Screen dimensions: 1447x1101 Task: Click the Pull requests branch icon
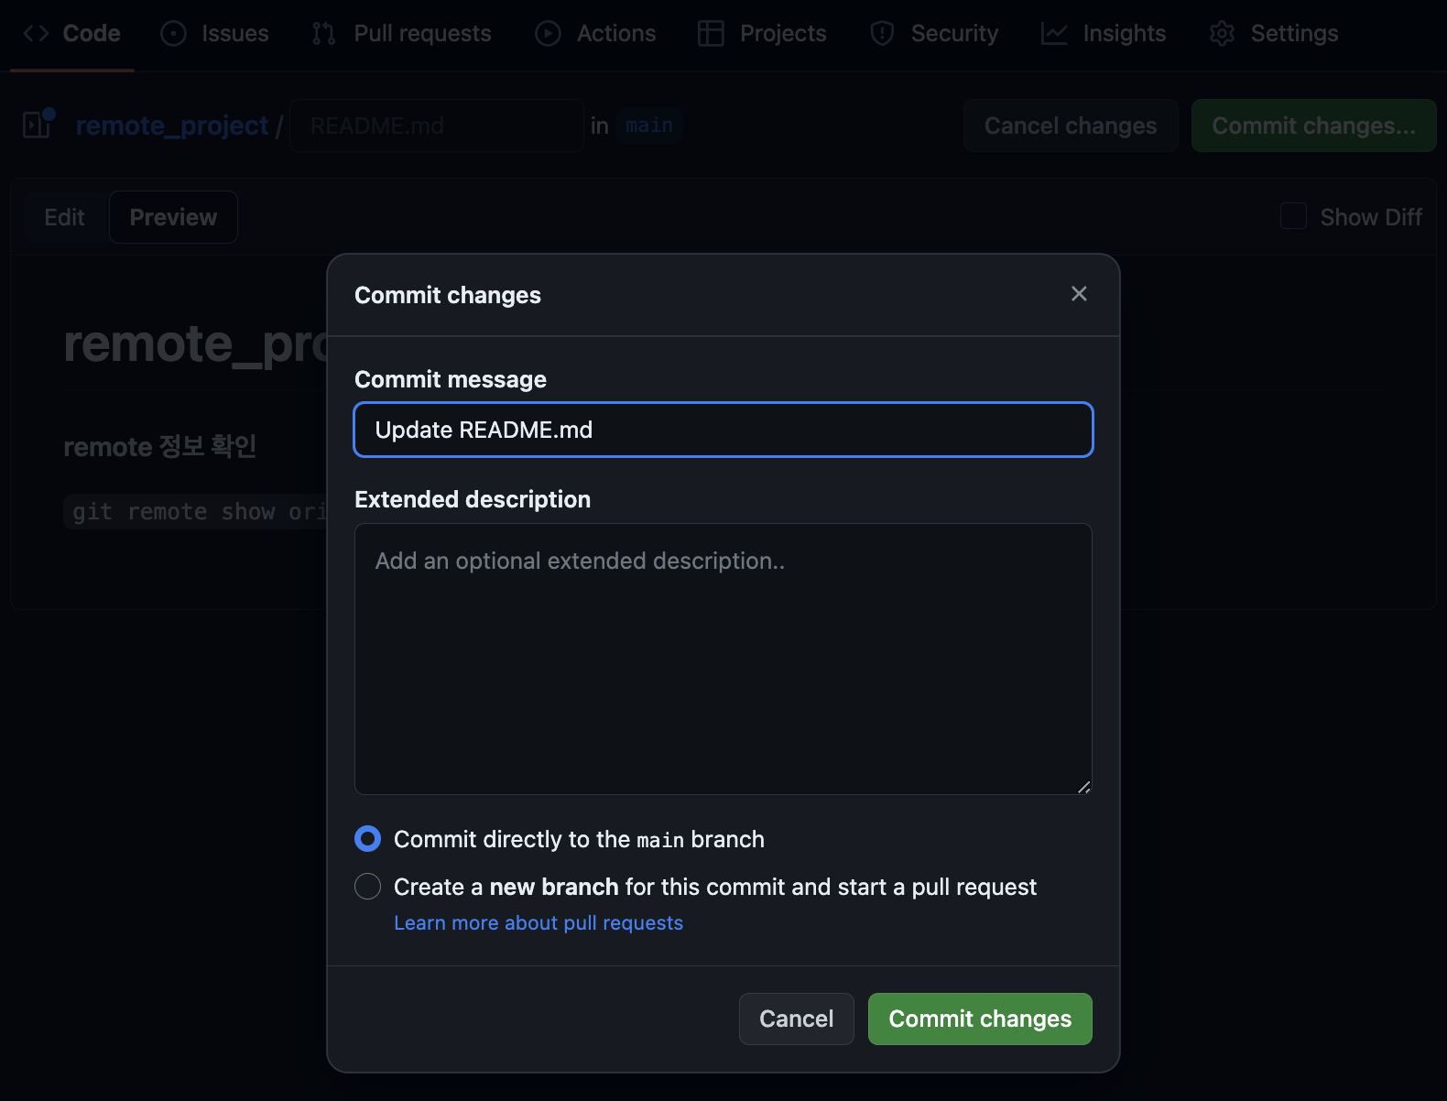(x=323, y=34)
